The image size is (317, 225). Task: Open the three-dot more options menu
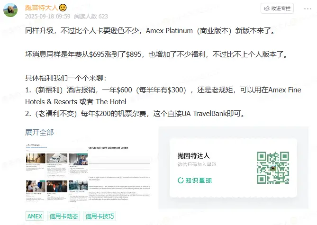point(304,8)
